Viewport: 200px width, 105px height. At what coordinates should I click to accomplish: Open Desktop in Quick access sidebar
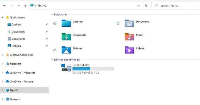(x=16, y=24)
